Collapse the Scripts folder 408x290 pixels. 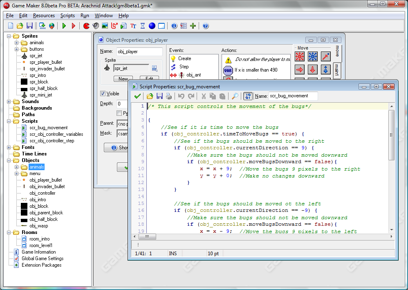pyautogui.click(x=9, y=121)
